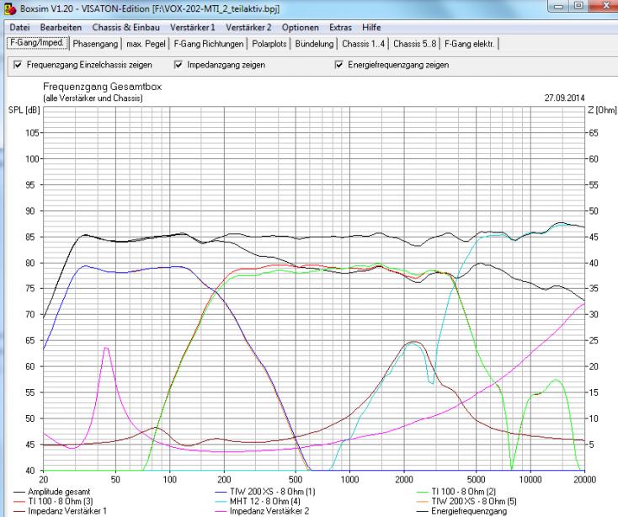Open the Hilfe menu
Viewport: 618px width, 517px height.
tap(371, 28)
